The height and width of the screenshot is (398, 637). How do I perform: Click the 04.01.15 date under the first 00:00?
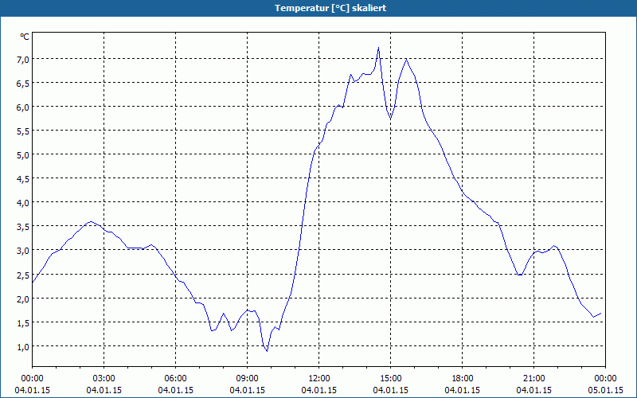[32, 390]
